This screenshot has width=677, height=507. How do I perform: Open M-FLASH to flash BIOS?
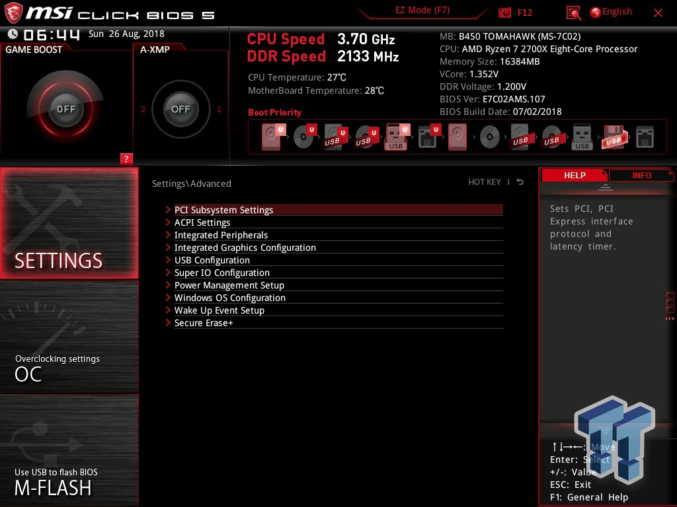point(69,450)
